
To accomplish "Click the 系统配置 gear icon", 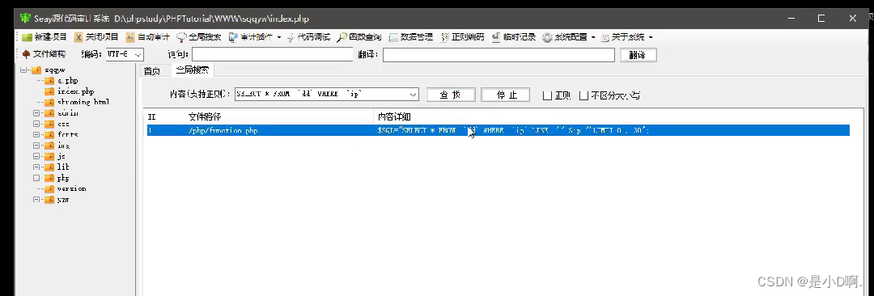I will click(x=547, y=37).
